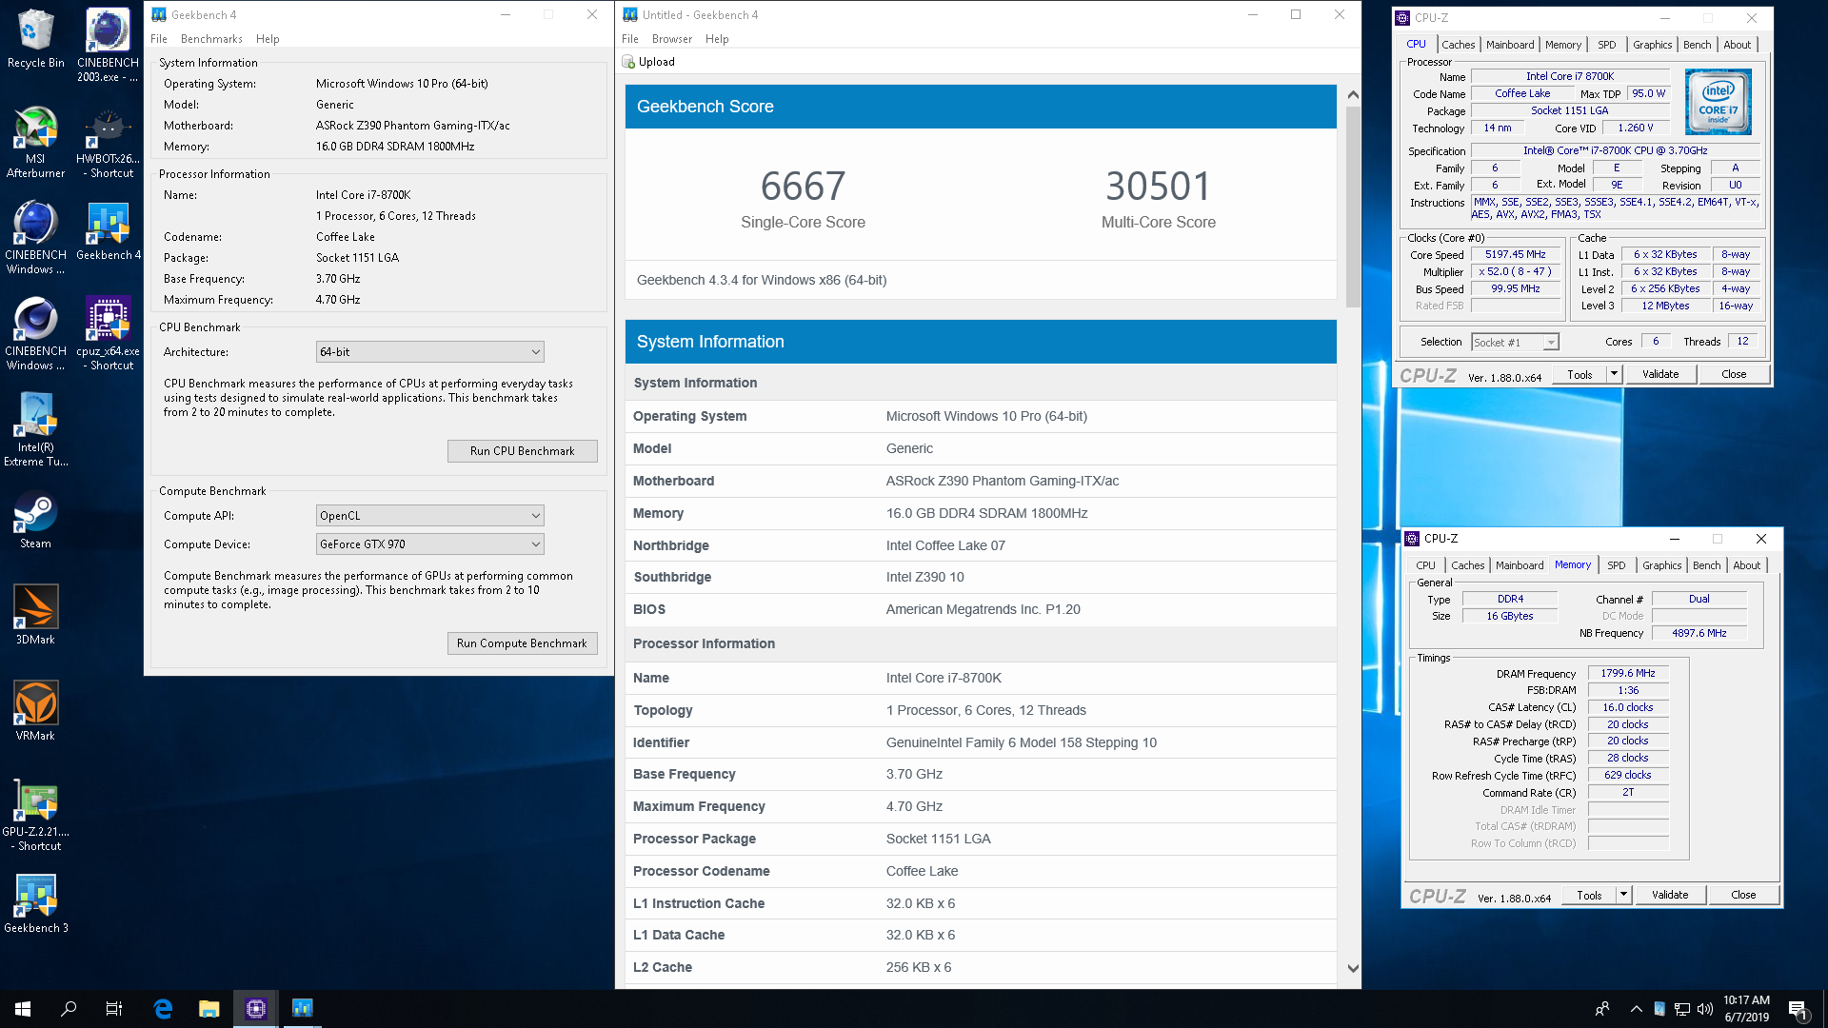This screenshot has height=1028, width=1828.
Task: Click DRAM Frequency 1799.6 MHz value
Action: (x=1628, y=674)
